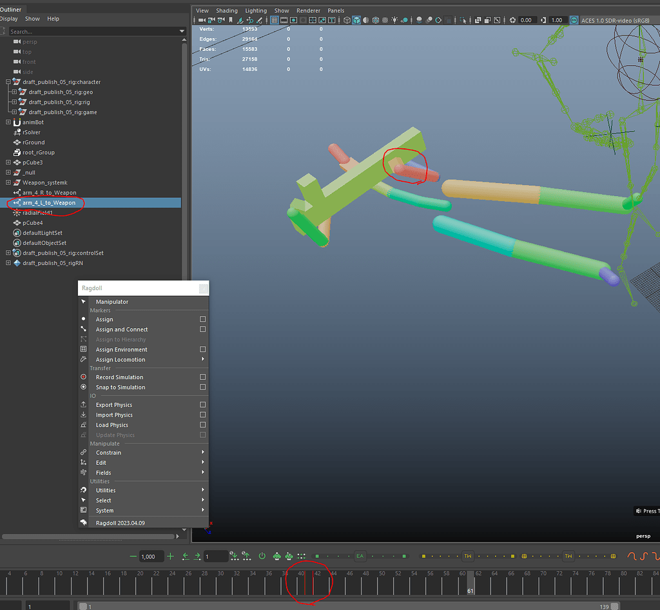This screenshot has width=660, height=610.
Task: Click the Assign and Connect marker icon
Action: [83, 330]
